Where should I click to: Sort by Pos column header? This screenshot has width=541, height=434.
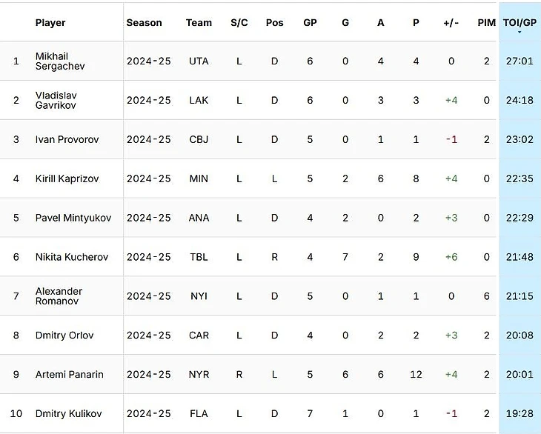[x=275, y=23]
